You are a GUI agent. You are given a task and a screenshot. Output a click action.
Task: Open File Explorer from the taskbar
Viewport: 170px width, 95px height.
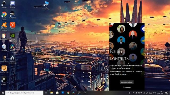(x=52, y=93)
